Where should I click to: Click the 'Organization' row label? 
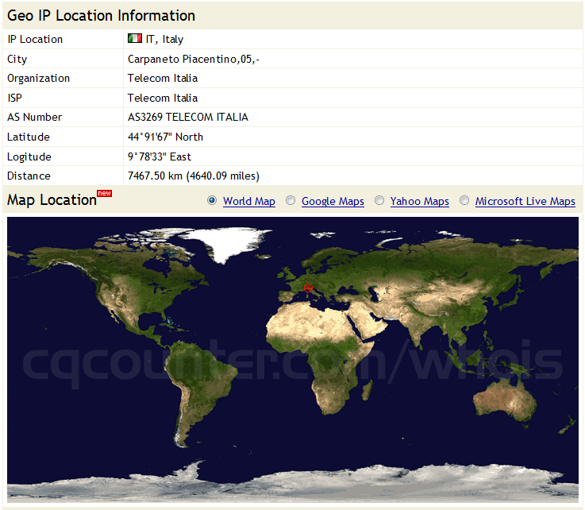38,79
